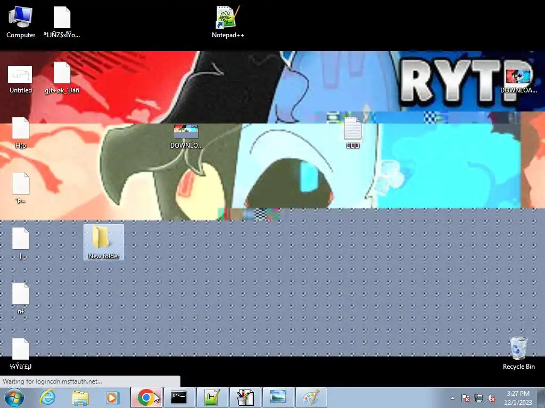Select the blank file labeled þ~
Viewport: 545px width, 408px height.
click(21, 188)
